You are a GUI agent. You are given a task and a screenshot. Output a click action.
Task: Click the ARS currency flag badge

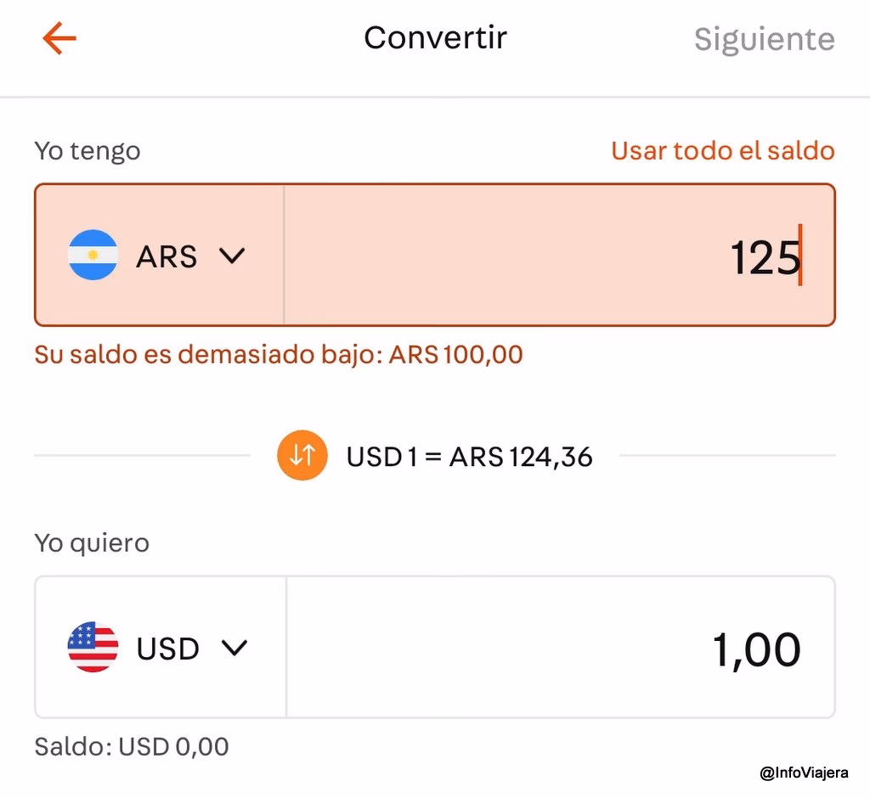93,256
